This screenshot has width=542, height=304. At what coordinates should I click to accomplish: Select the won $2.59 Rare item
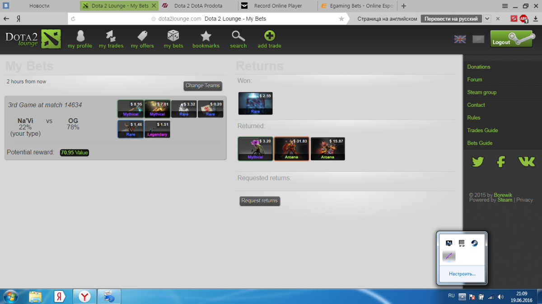pyautogui.click(x=255, y=103)
